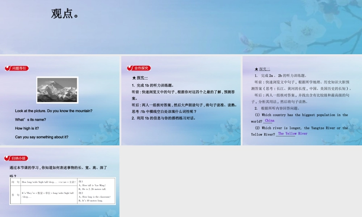Click '1. 完成 1b 的听力训练题' line
This screenshot has width=362, height=217.
(153, 85)
